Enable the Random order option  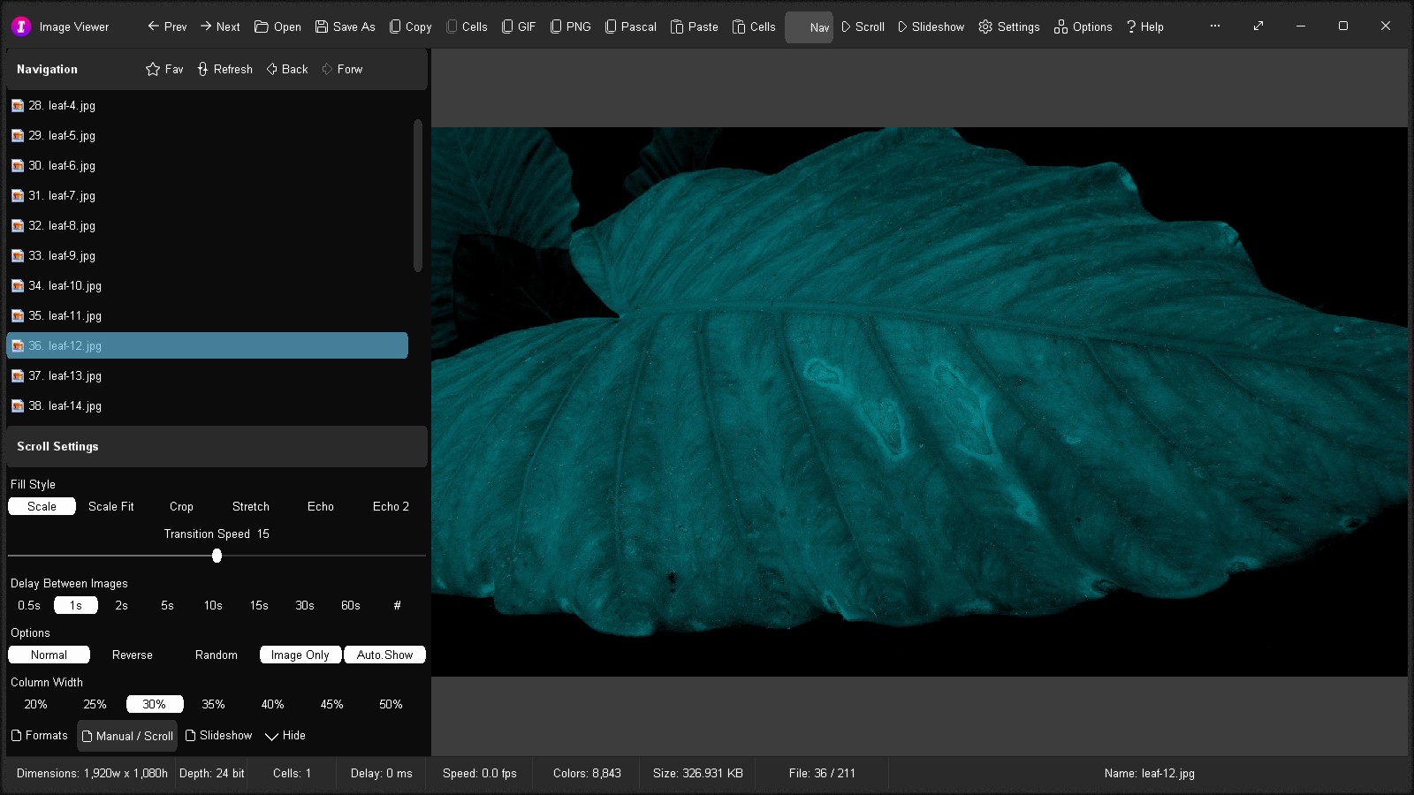click(216, 655)
